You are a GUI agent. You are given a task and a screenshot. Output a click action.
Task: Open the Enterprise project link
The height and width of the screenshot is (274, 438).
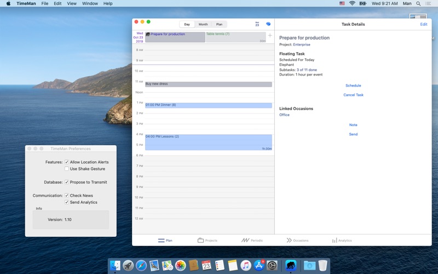[x=302, y=44]
